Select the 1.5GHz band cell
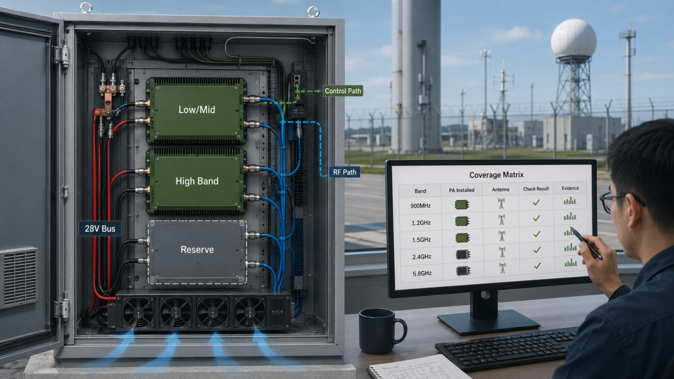Screen dimensions: 674x379 pos(421,240)
